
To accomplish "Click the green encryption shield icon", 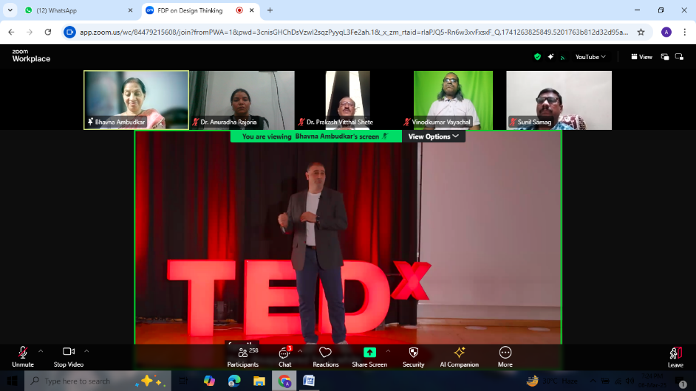I will tap(537, 57).
